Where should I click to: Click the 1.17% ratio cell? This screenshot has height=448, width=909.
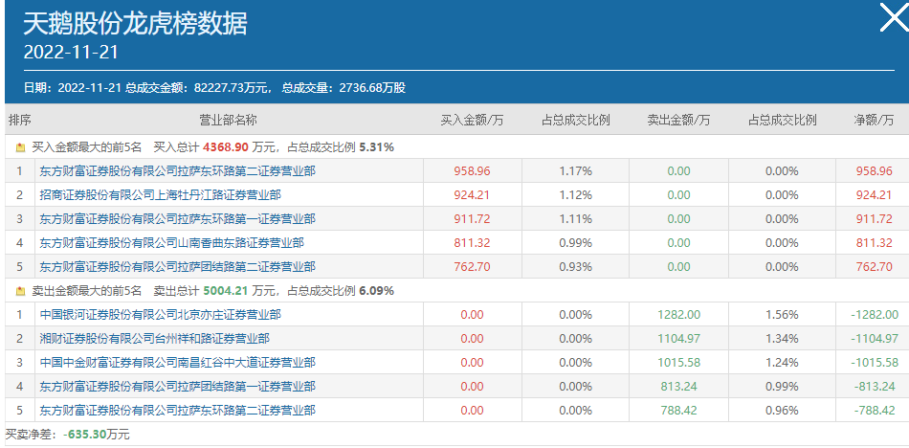click(576, 171)
